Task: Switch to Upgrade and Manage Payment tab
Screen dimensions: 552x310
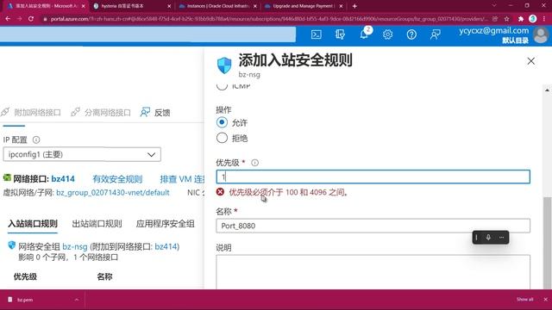Action: pos(304,6)
